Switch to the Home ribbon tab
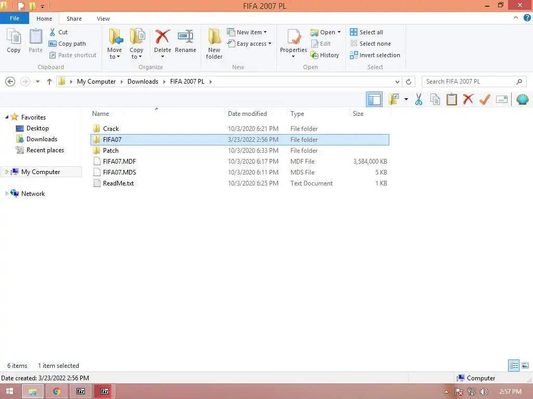Image resolution: width=533 pixels, height=399 pixels. pos(44,19)
